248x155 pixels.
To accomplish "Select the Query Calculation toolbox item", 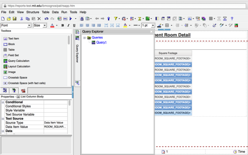I will (x=19, y=61).
